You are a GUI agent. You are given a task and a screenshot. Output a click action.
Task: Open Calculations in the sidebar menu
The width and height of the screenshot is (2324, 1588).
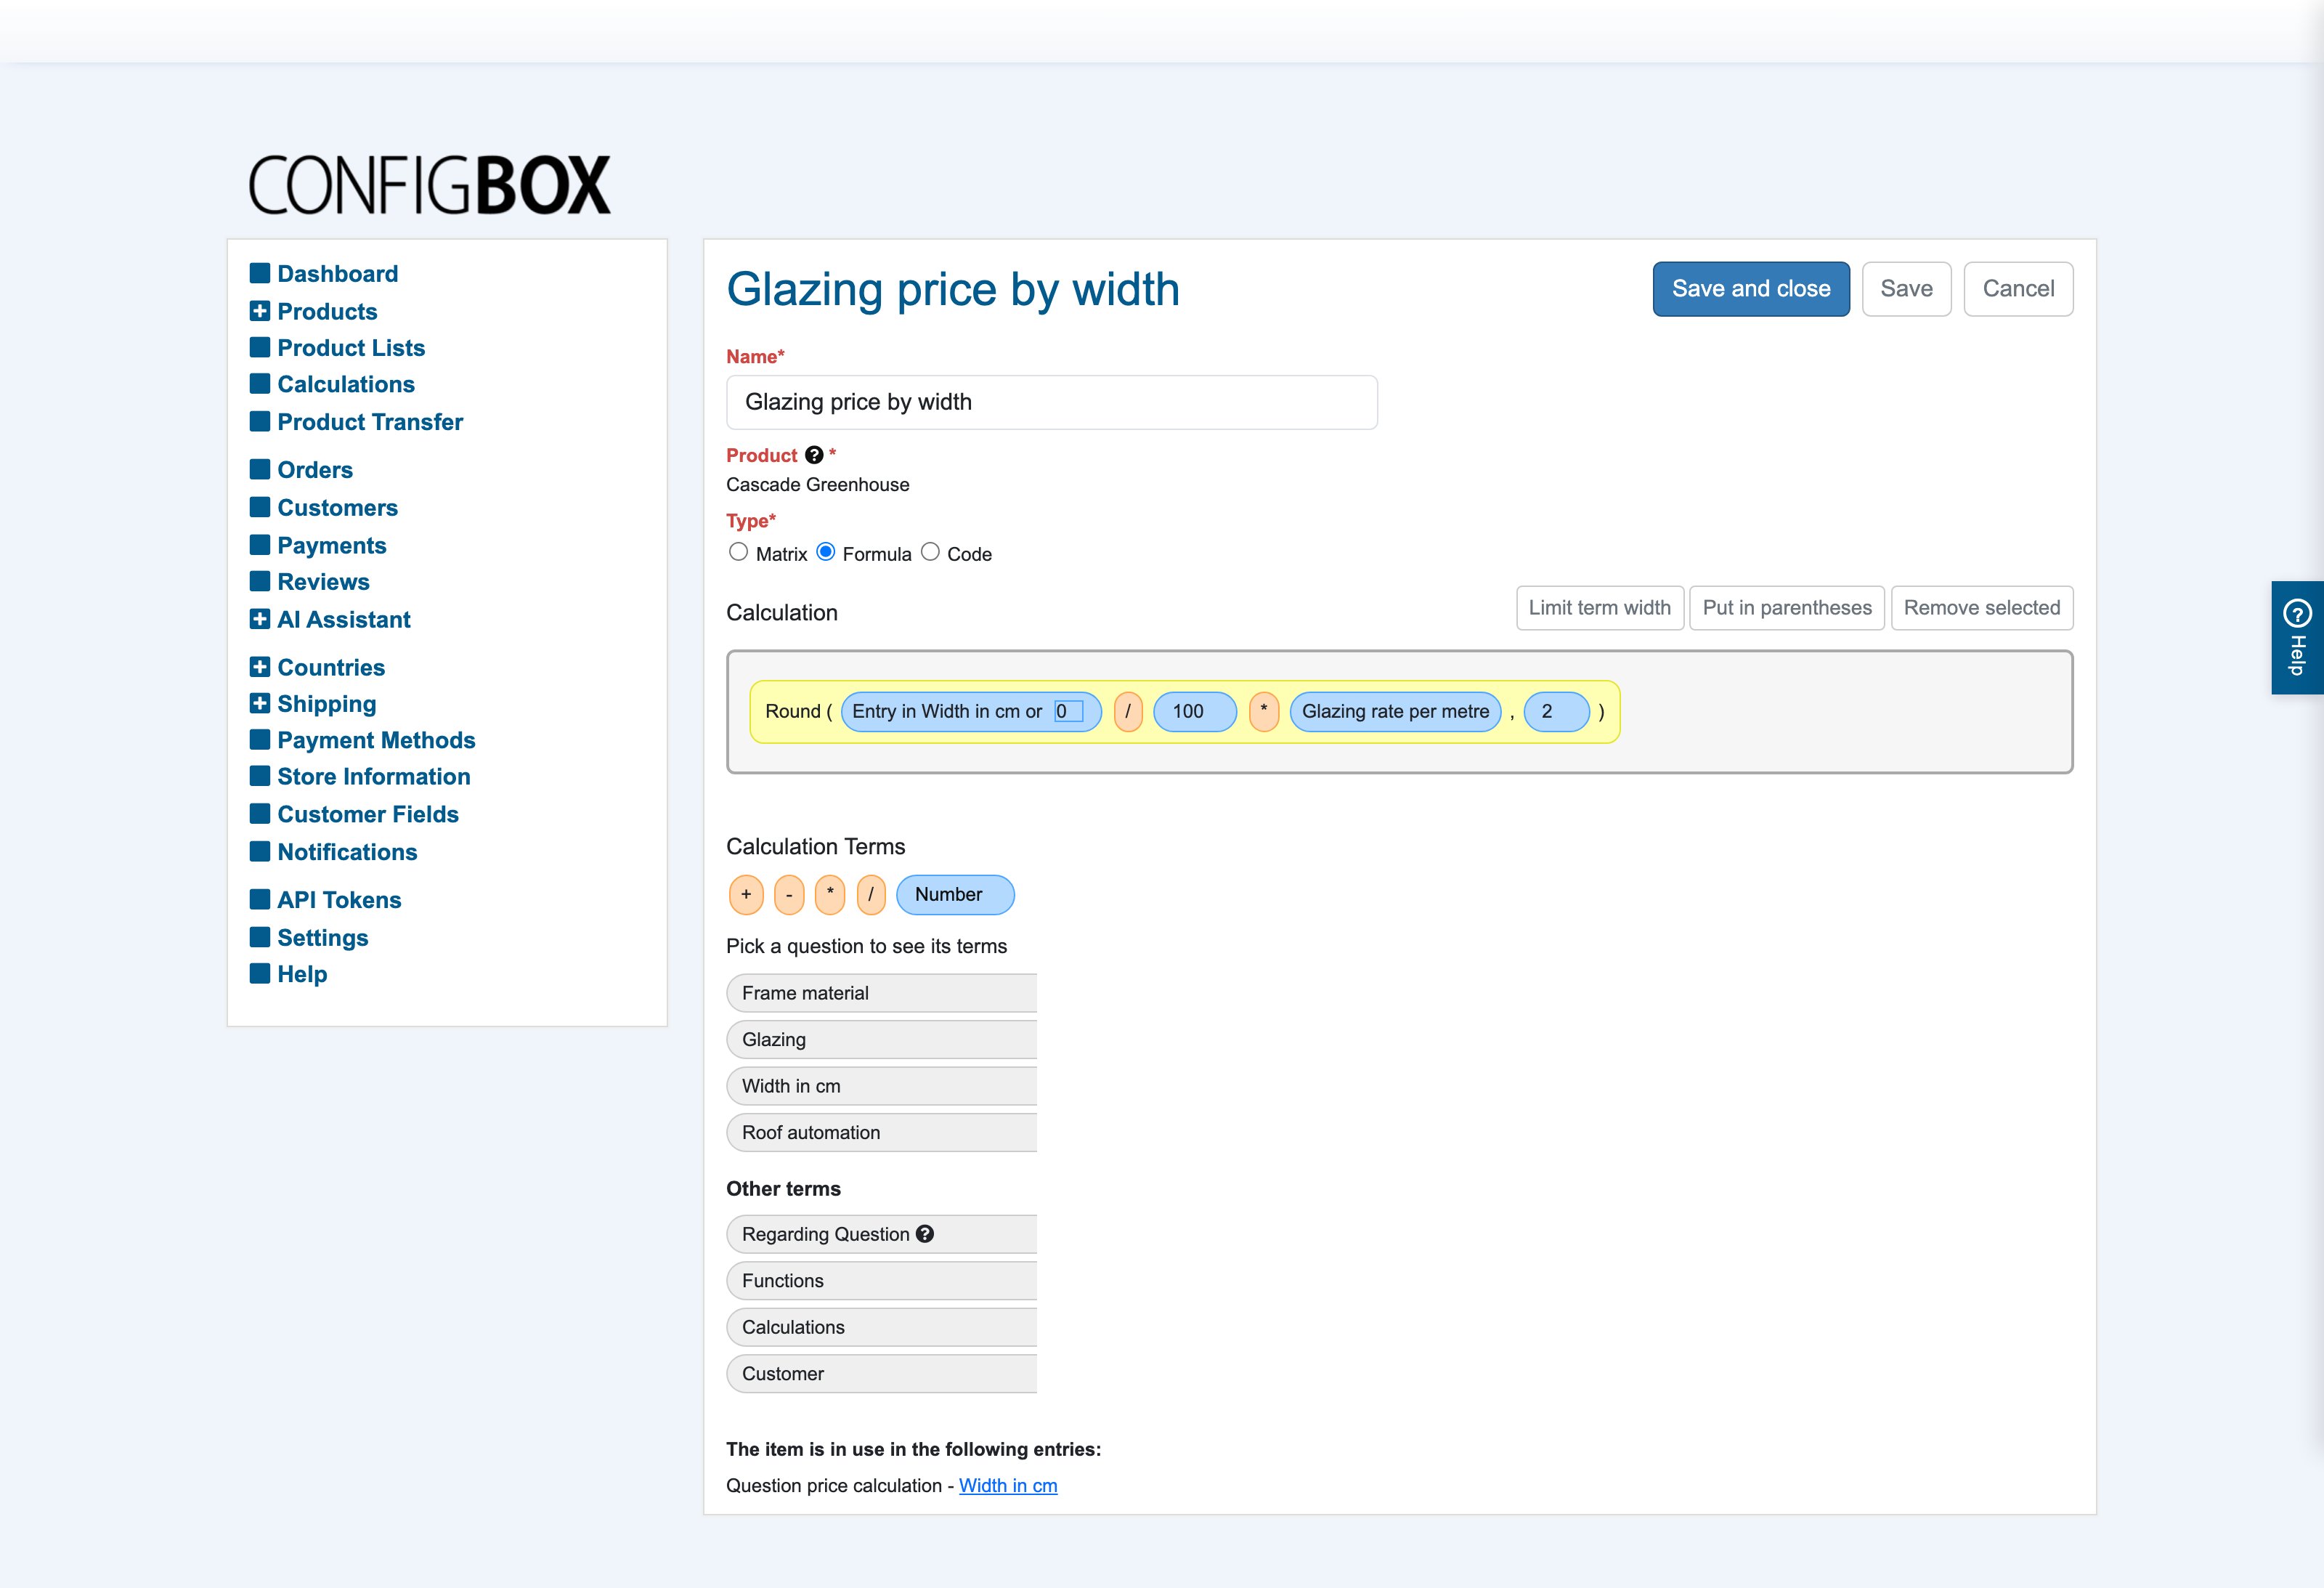346,384
